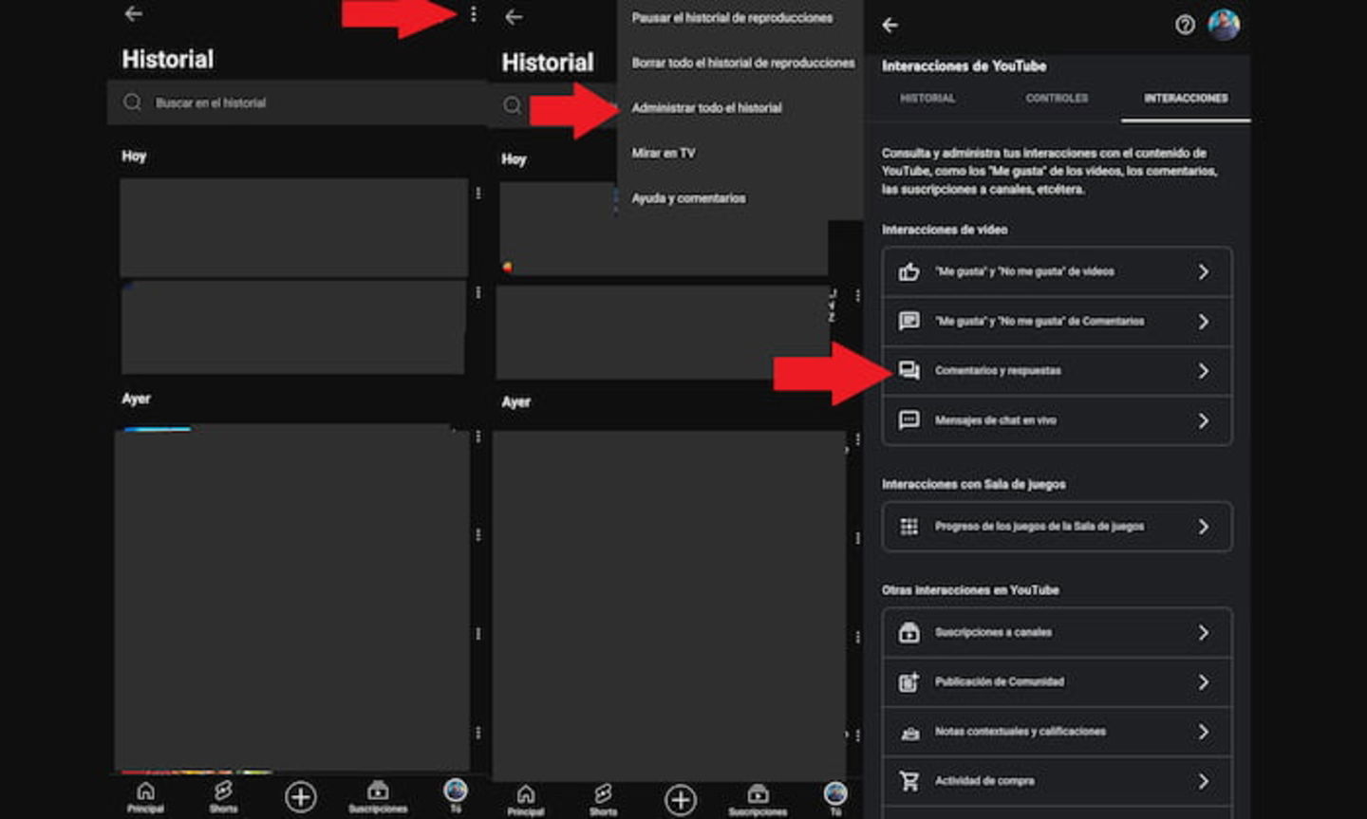The height and width of the screenshot is (819, 1367).
Task: Click magnifier icon in middle Historial screen
Action: click(x=513, y=105)
